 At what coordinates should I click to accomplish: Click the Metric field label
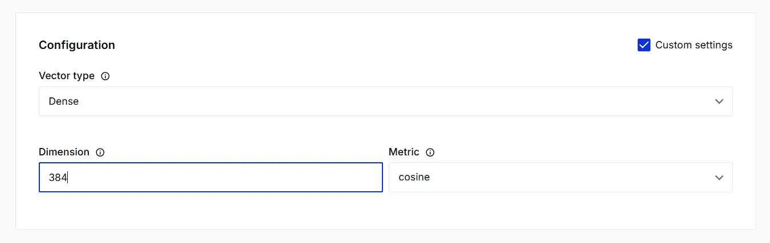point(404,152)
